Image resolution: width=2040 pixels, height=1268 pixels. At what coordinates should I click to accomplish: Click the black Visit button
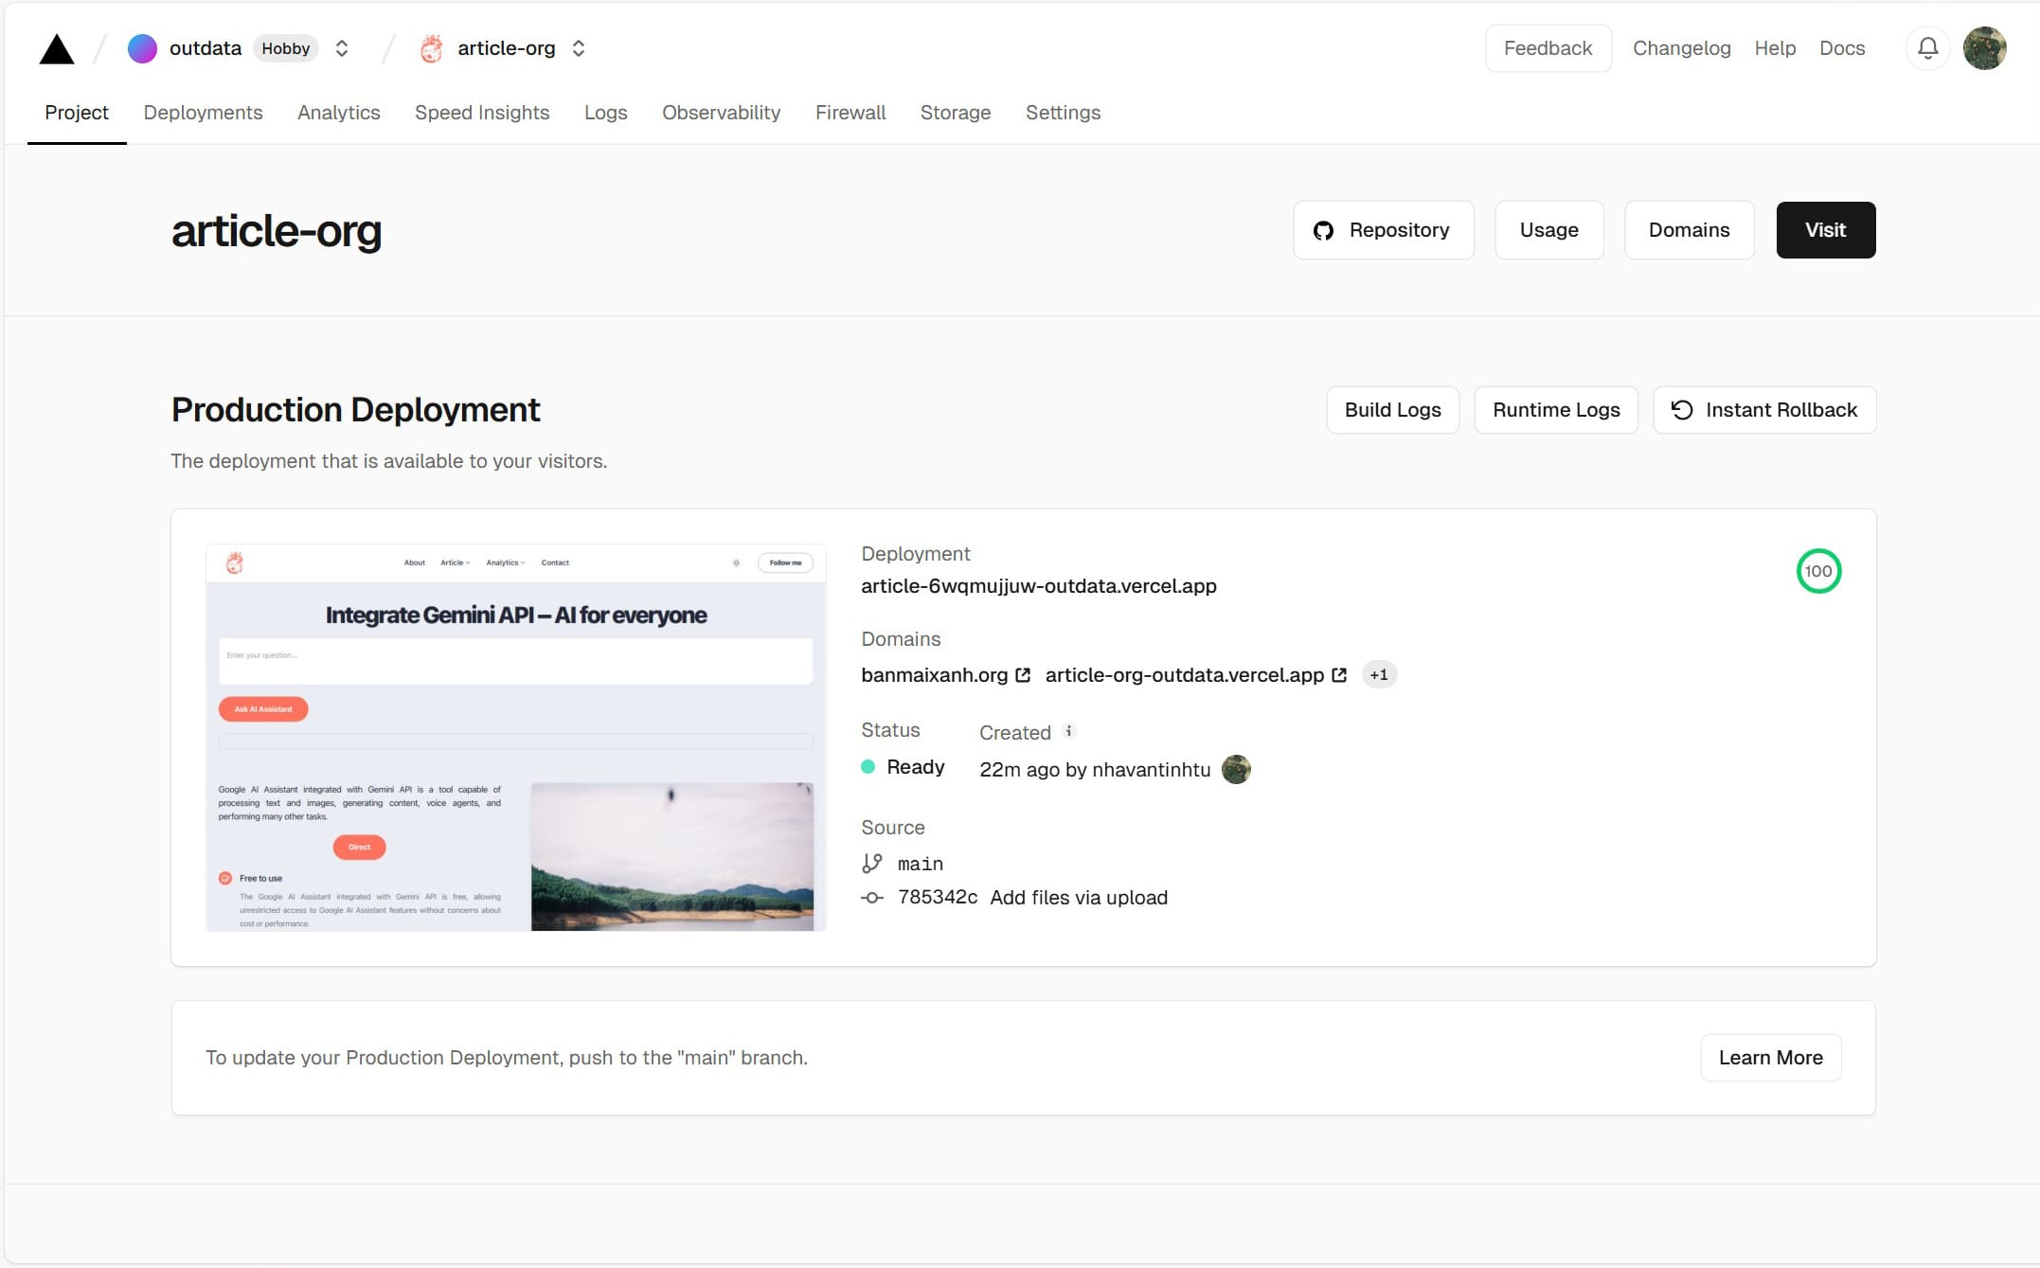point(1826,230)
